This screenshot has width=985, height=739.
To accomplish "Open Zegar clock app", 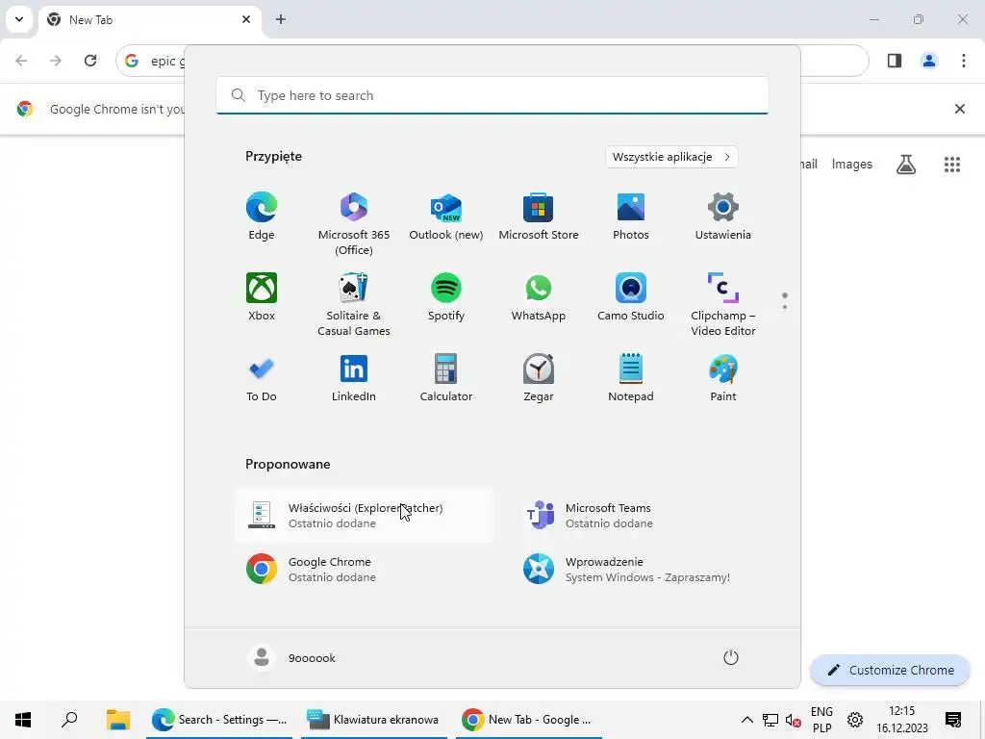I will click(x=539, y=378).
